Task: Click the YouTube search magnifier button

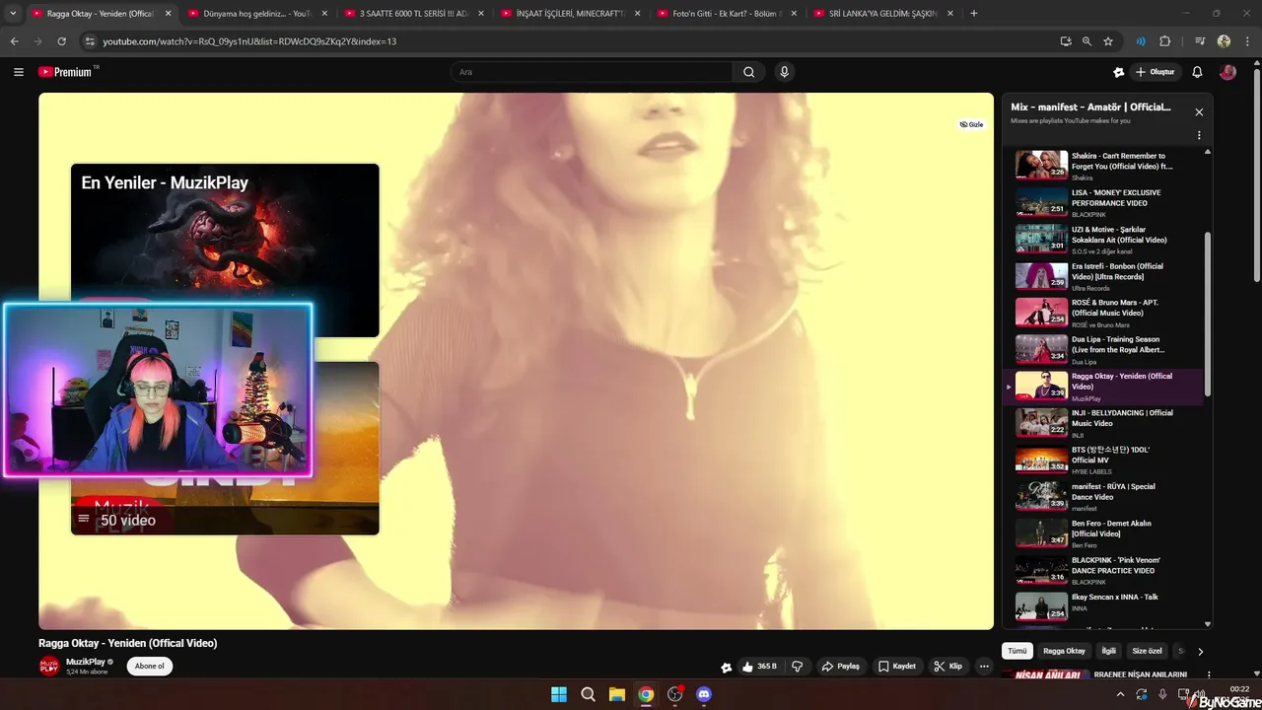Action: (x=749, y=72)
